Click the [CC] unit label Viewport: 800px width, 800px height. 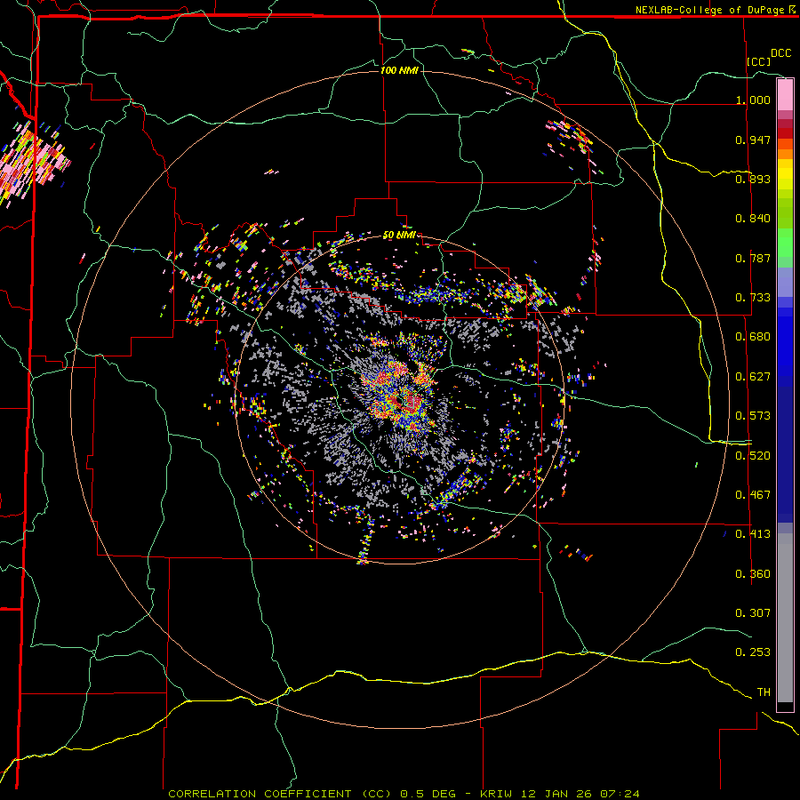click(x=758, y=61)
